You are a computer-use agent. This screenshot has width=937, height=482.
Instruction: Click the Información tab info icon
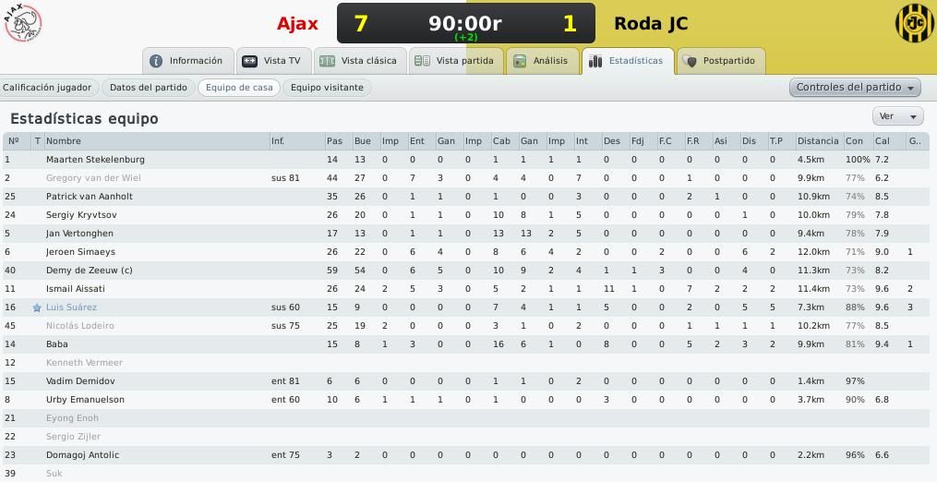[156, 61]
